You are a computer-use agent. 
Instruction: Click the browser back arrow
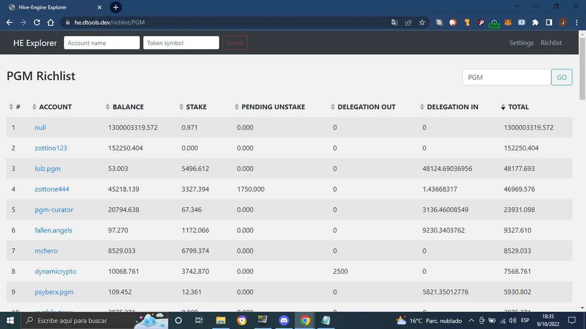[10, 22]
